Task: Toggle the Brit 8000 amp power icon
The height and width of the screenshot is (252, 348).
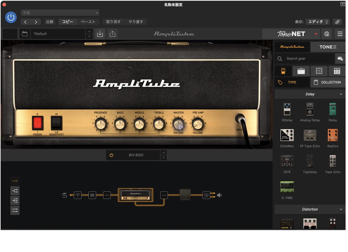Action: coord(111,155)
